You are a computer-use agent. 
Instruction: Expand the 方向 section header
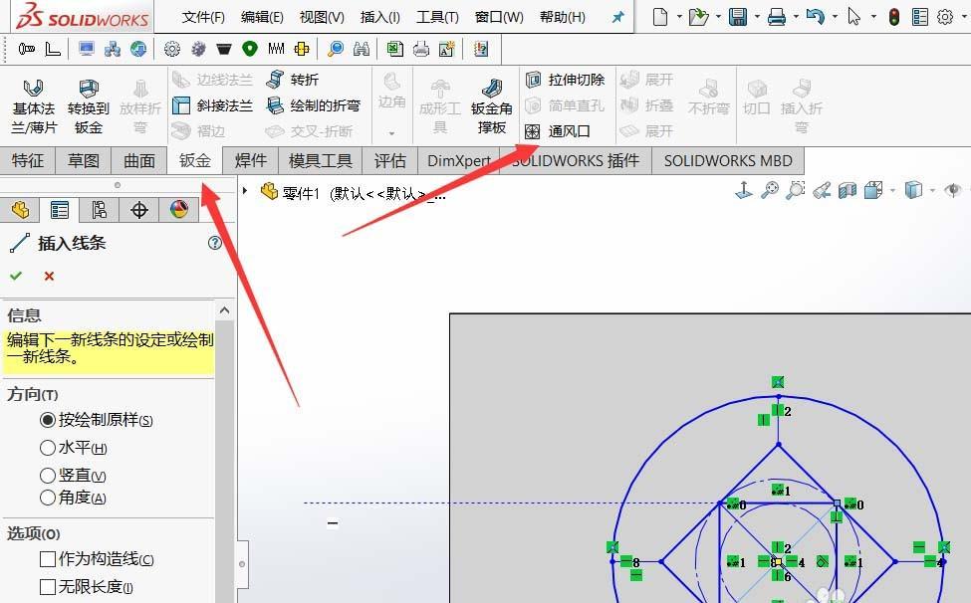point(31,395)
